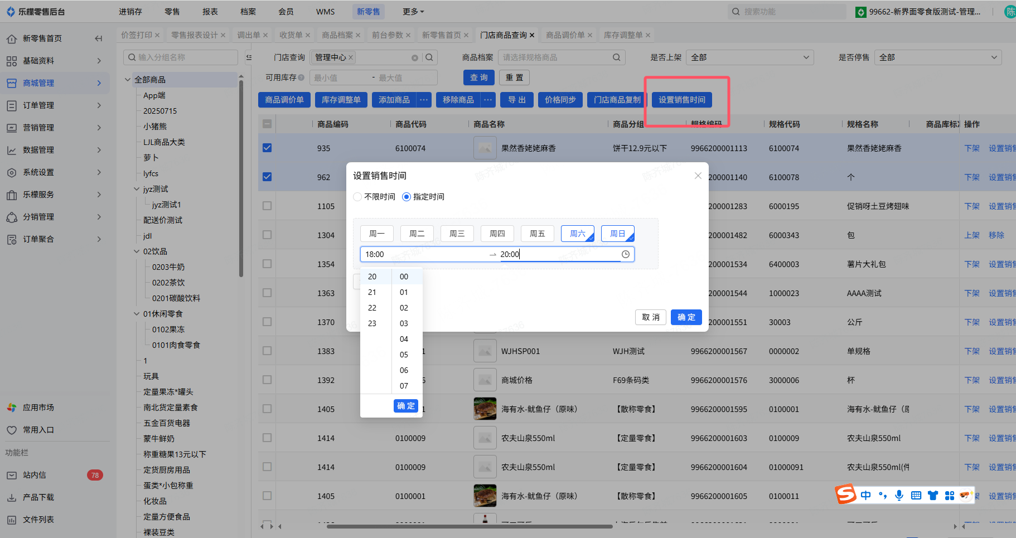Open 商城管理 shop icon in sidebar
Screen dimensions: 1016x538
[12, 83]
